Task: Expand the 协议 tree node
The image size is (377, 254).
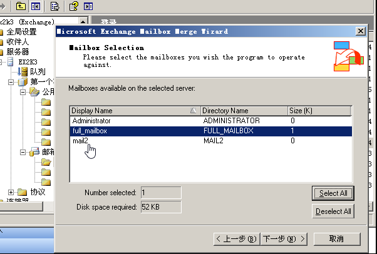Action: (11, 191)
